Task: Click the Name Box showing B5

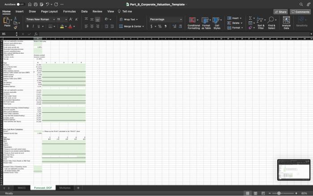Action: pos(8,34)
